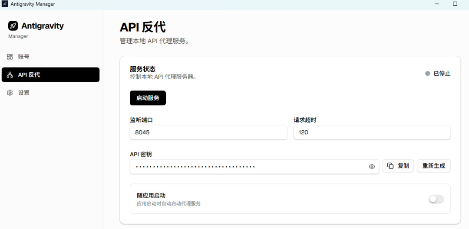The height and width of the screenshot is (229, 469).
Task: Toggle the 随应用启动 switch
Action: point(436,199)
